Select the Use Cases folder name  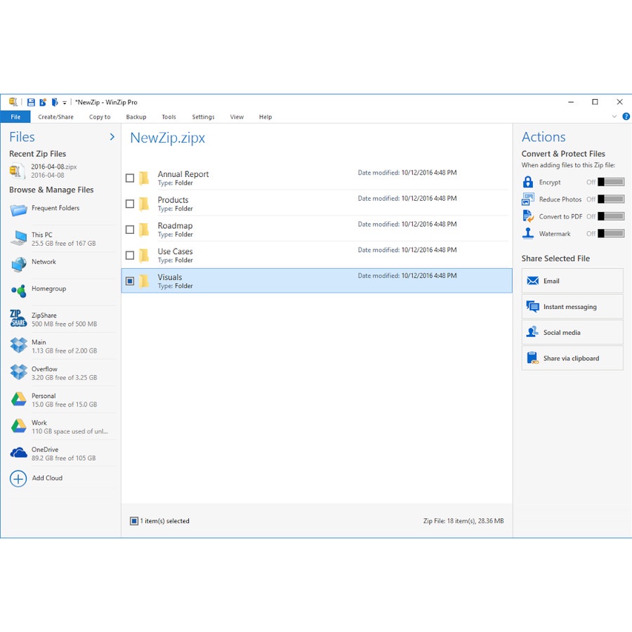[x=175, y=251]
